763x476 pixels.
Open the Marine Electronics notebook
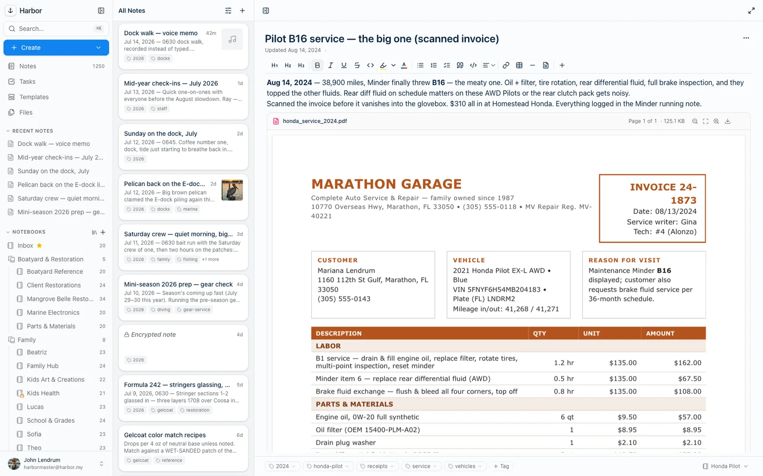point(60,313)
